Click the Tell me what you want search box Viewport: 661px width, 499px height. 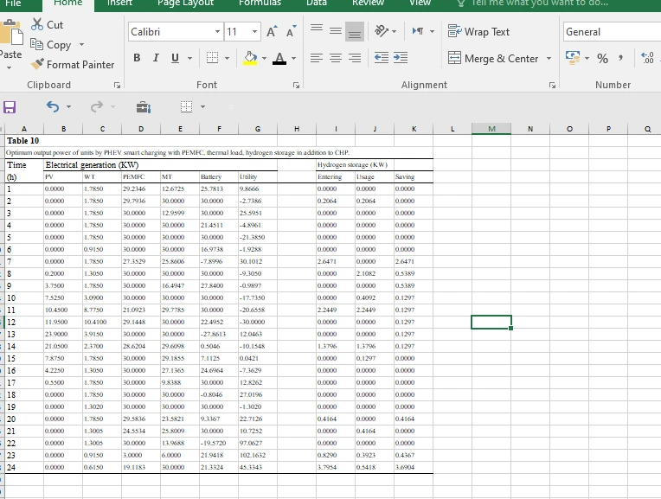point(539,3)
